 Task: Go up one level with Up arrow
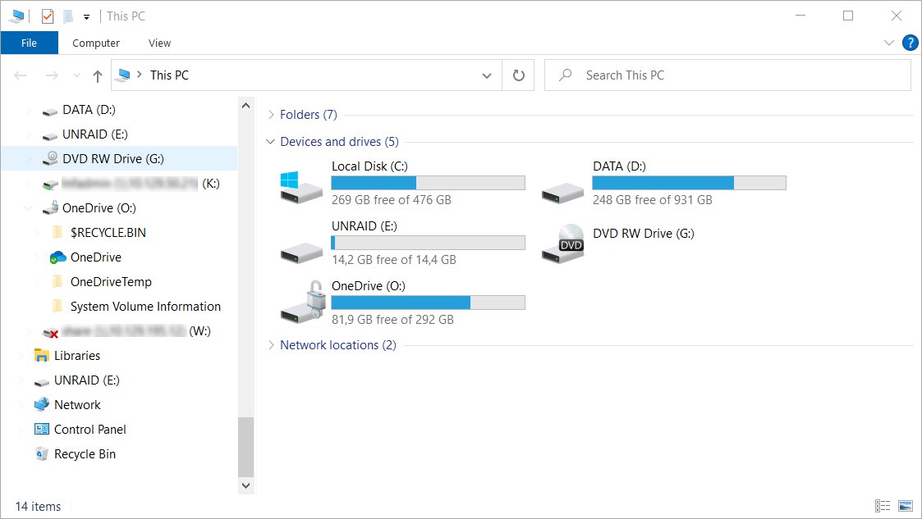[x=98, y=75]
